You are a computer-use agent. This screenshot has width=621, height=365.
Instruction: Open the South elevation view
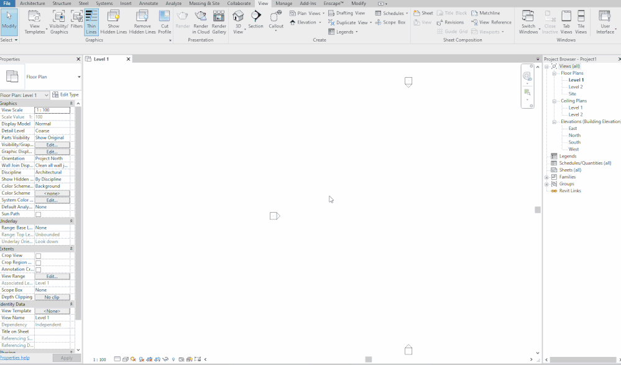[x=574, y=142]
